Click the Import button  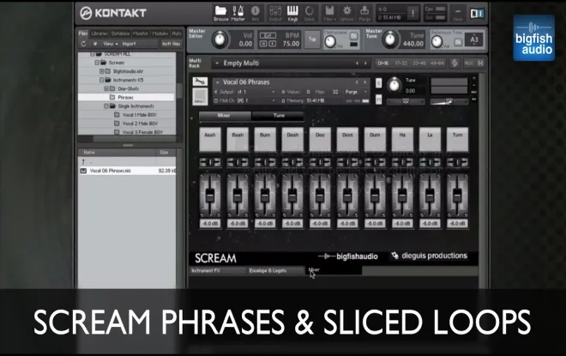coord(129,44)
